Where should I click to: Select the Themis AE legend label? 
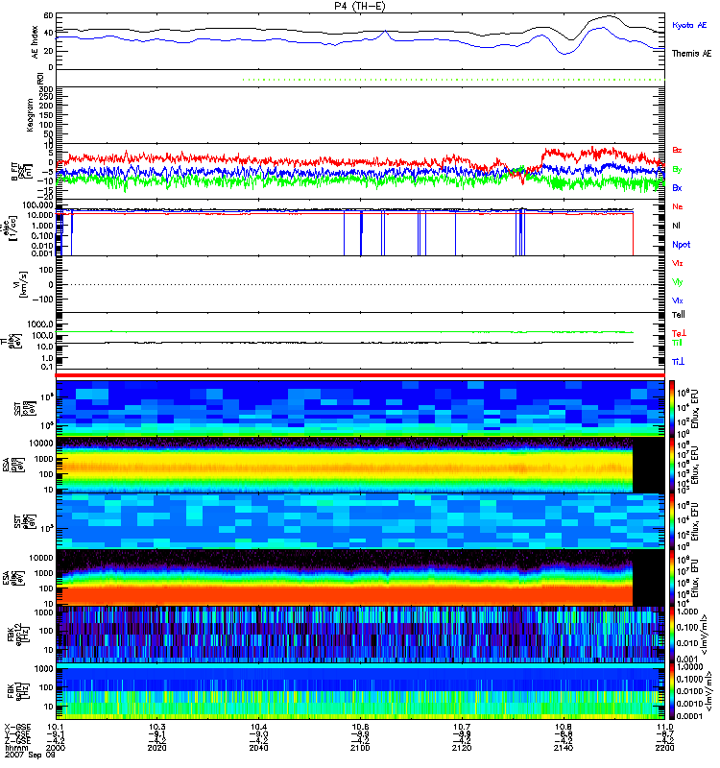click(691, 54)
